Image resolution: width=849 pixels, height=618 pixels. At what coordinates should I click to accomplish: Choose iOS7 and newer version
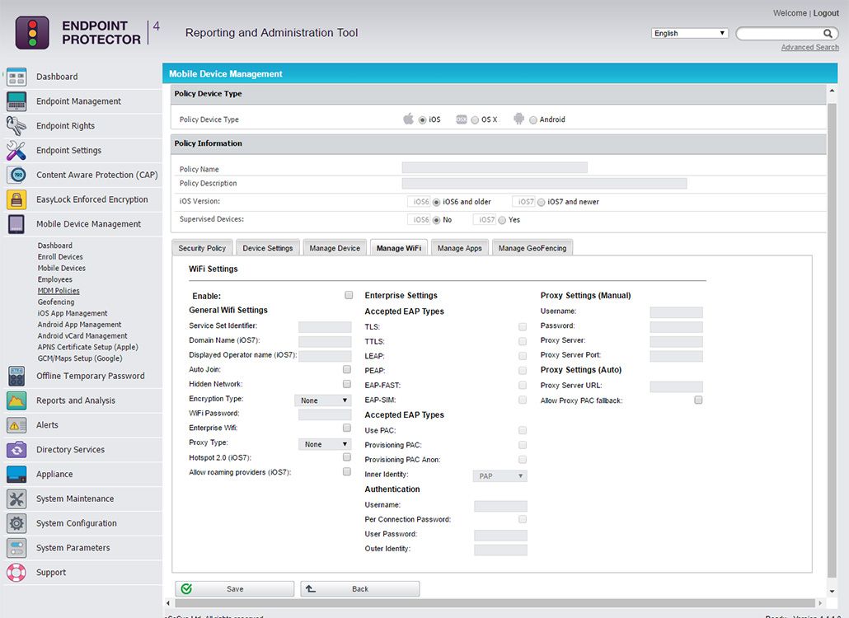(541, 203)
